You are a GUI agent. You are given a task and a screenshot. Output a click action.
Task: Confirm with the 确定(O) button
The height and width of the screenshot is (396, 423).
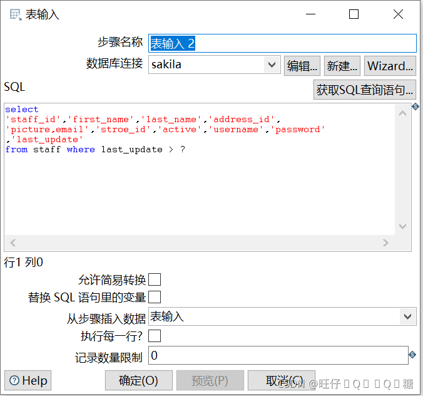(139, 380)
